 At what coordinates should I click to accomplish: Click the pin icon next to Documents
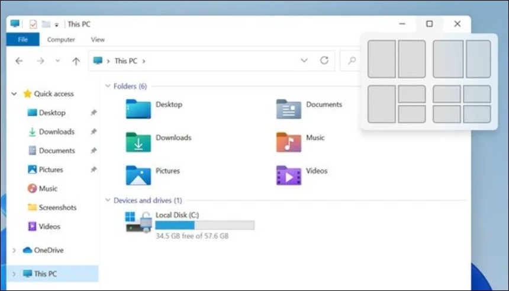(94, 151)
